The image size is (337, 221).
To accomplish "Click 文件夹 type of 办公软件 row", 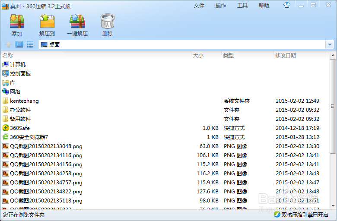I will point(232,110).
